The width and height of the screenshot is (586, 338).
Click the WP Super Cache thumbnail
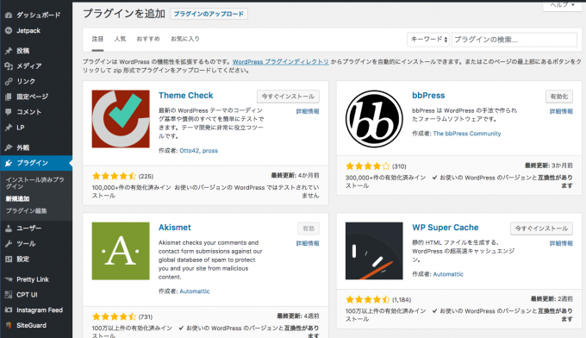pos(374,251)
